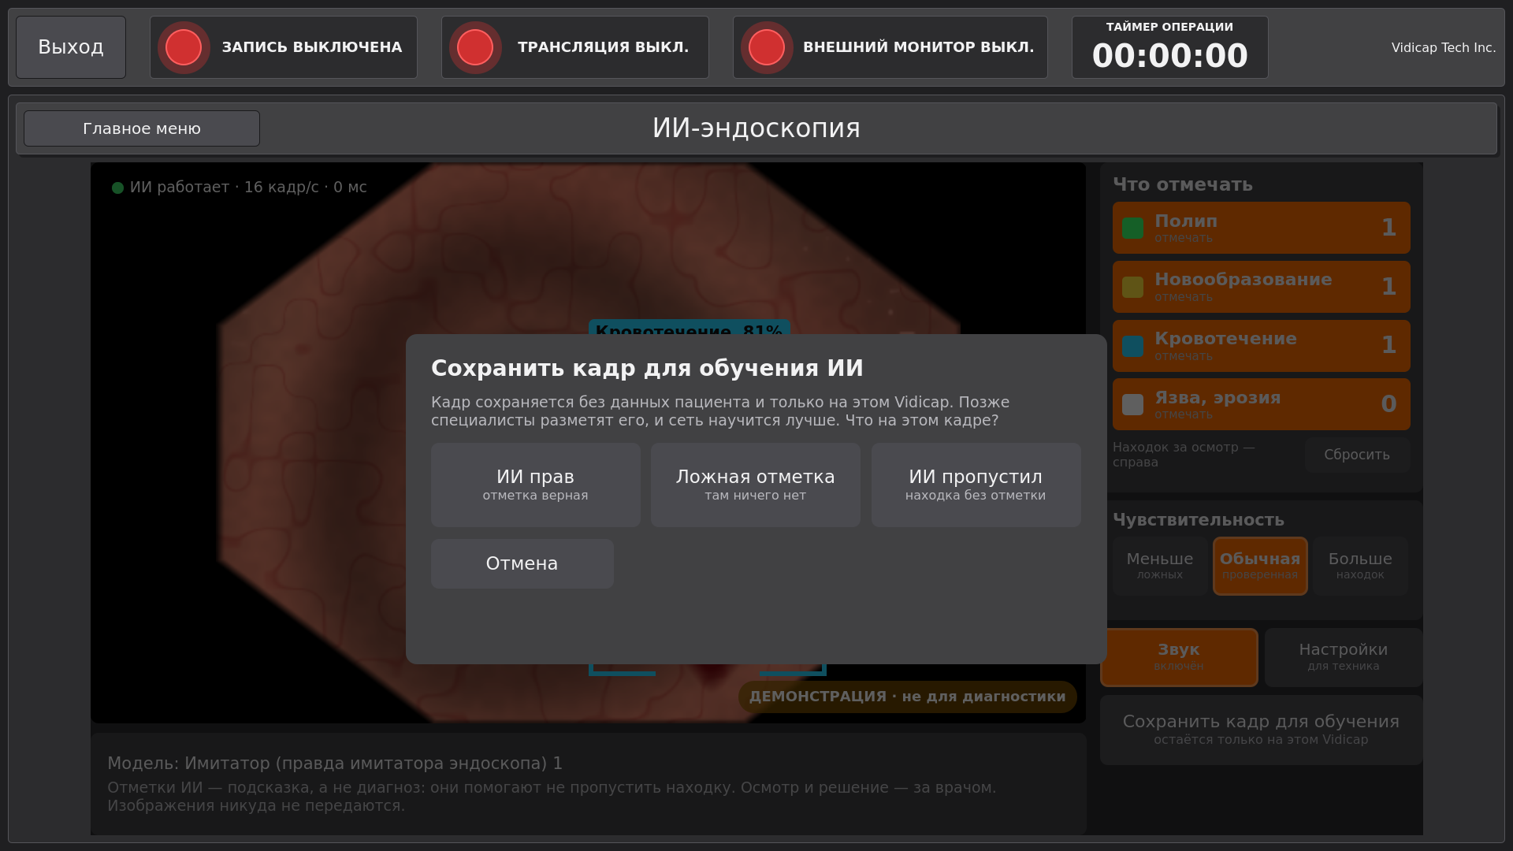Open Настройки для техника
Screen dimensions: 1513x851
tap(1344, 657)
